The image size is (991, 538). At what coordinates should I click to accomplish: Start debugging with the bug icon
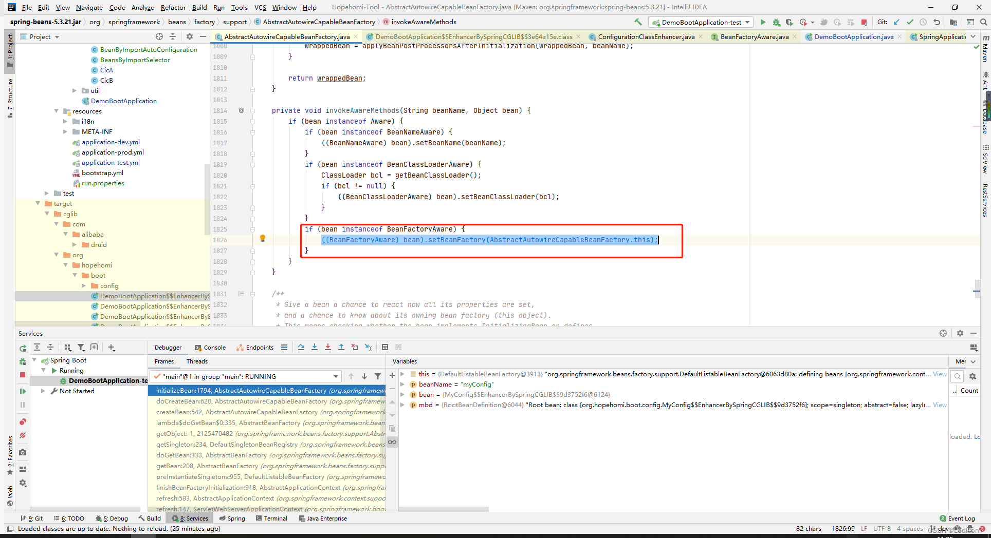(x=776, y=22)
